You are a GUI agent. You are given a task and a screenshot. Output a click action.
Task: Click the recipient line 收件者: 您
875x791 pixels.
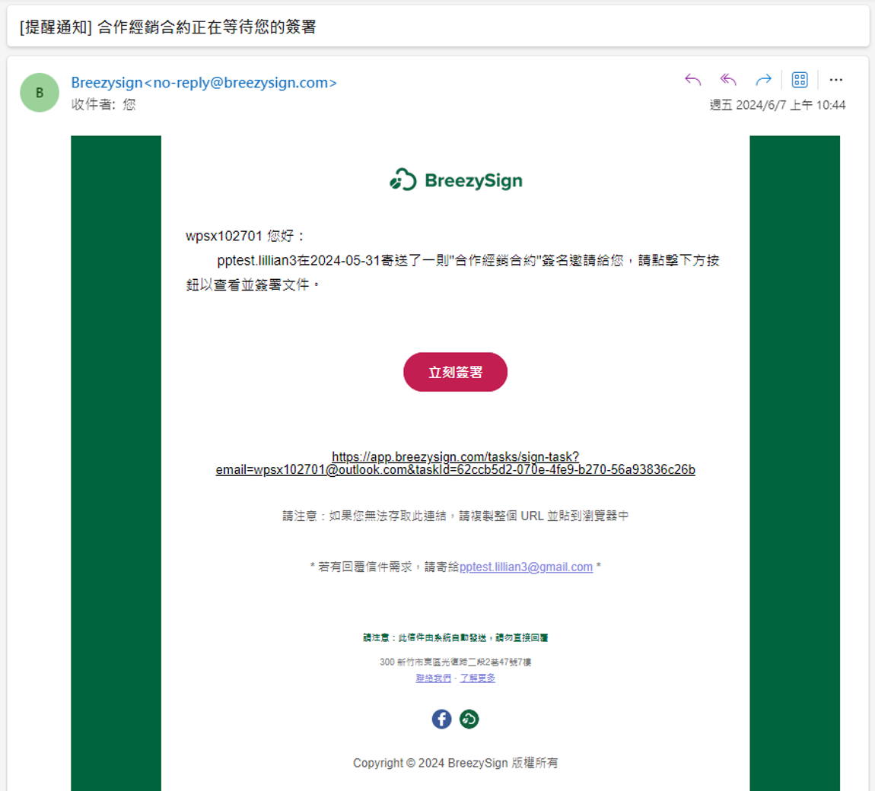[x=103, y=104]
